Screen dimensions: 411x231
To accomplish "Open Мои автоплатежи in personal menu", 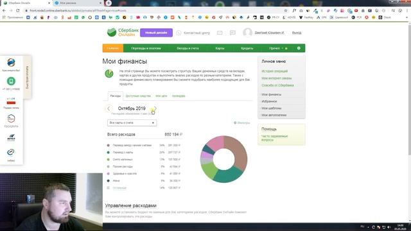I will (274, 115).
